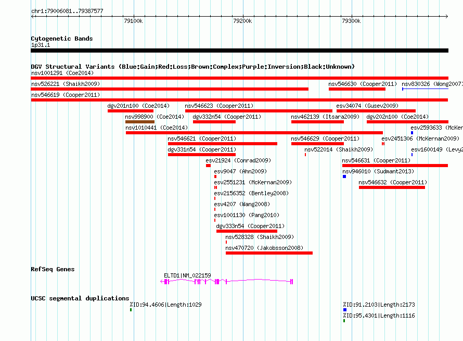Open segmental duplication %ID:91.2103 Length:2173

(344, 310)
